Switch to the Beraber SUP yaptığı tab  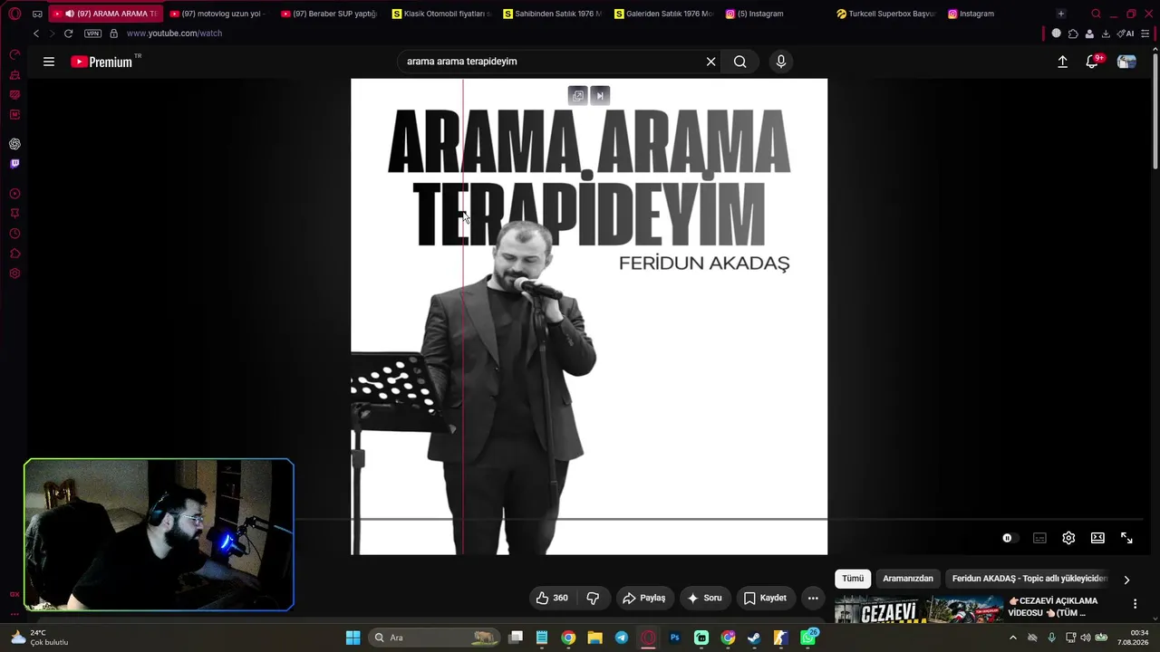[x=332, y=14]
